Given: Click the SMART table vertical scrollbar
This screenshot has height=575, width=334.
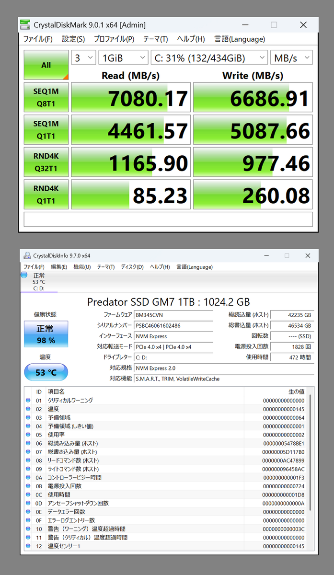Looking at the screenshot, I should pyautogui.click(x=311, y=453).
